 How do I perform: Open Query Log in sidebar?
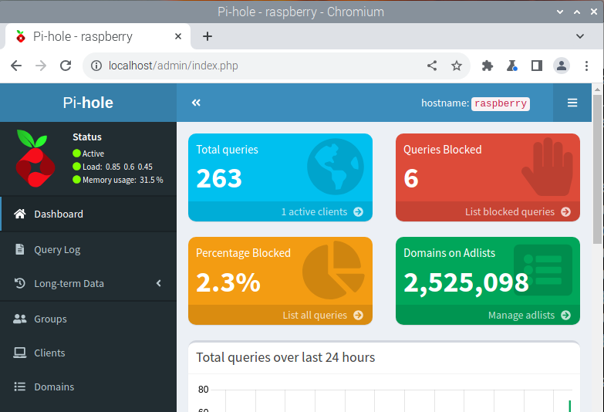click(x=88, y=249)
